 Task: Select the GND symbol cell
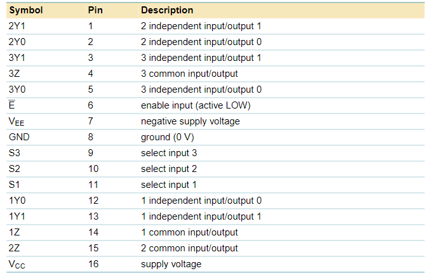(18, 137)
